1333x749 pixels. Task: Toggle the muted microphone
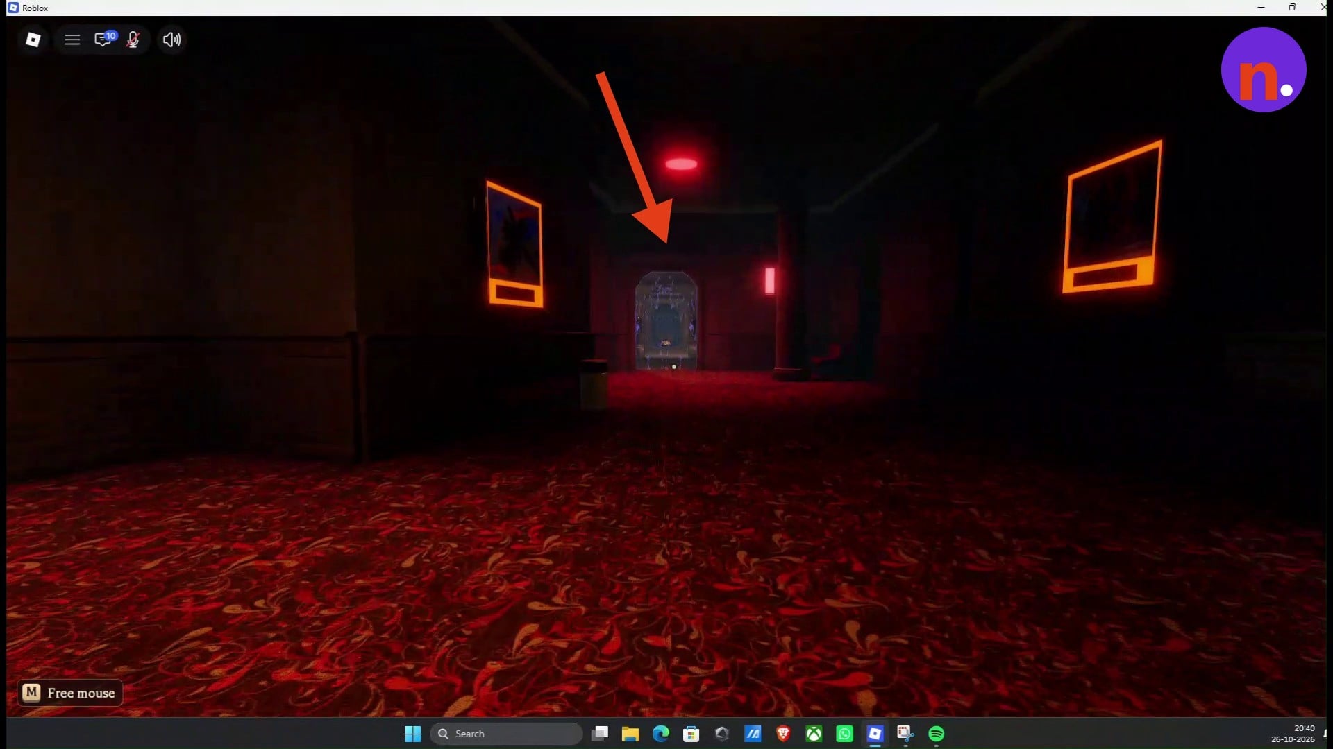point(133,40)
